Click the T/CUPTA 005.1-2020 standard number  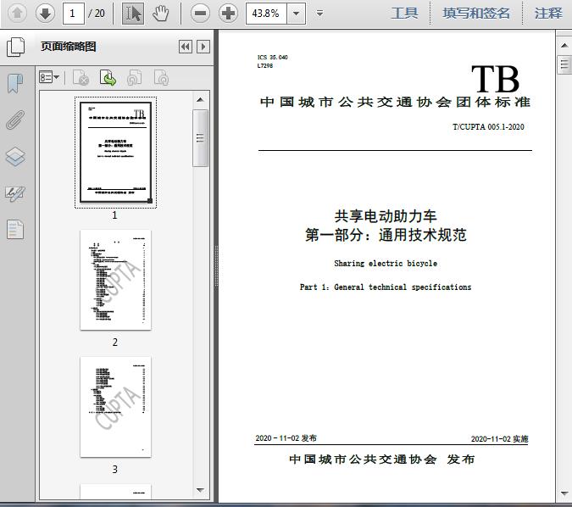point(488,126)
